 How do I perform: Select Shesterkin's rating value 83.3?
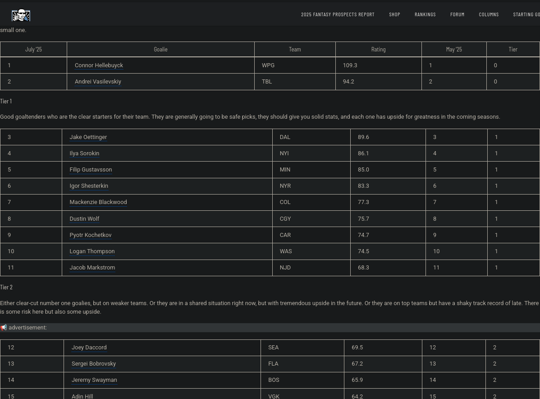(363, 186)
